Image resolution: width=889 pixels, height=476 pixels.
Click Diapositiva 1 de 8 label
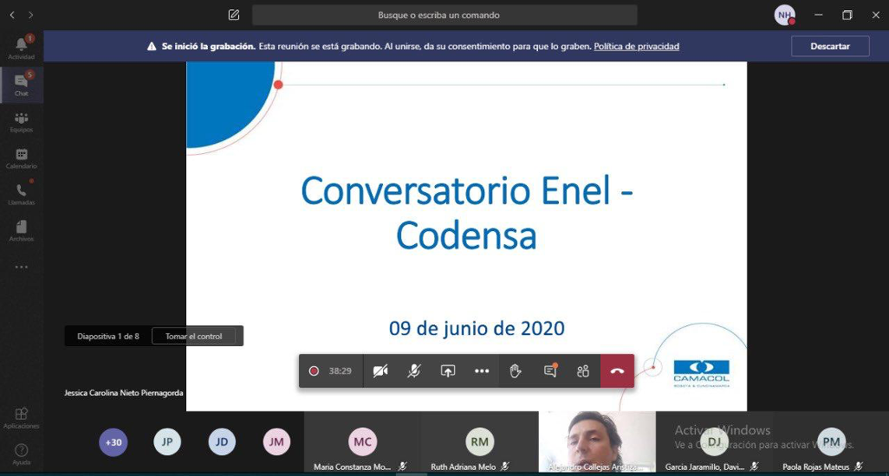pyautogui.click(x=108, y=336)
